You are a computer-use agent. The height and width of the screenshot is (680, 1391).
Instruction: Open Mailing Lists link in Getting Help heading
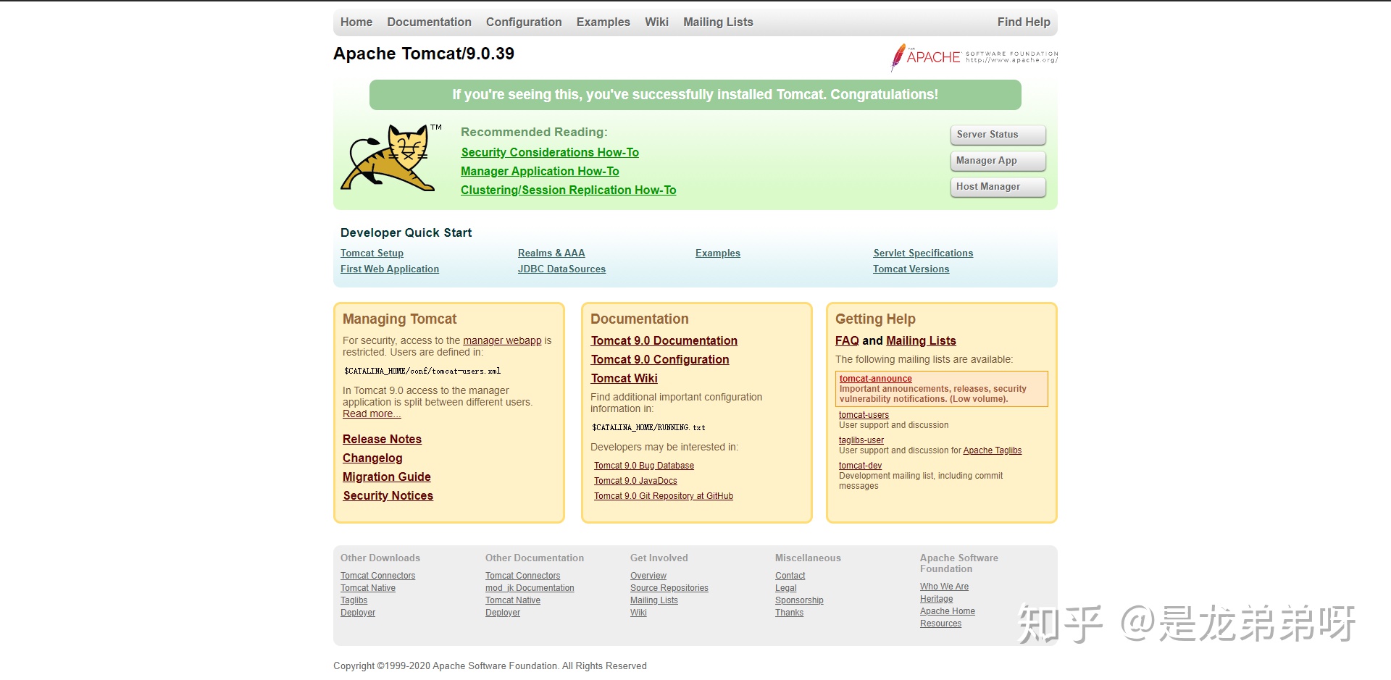(921, 341)
